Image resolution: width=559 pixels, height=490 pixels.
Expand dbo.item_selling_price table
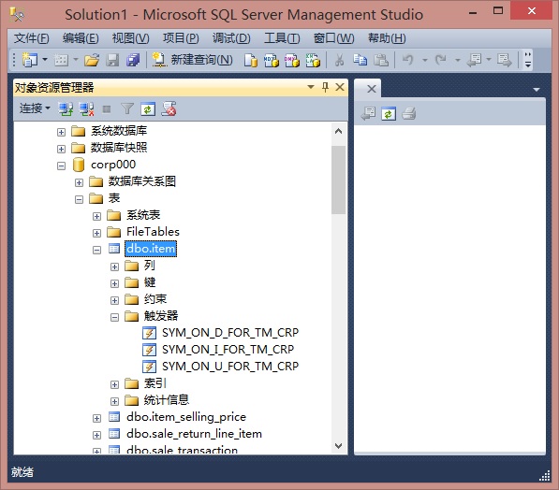coord(96,418)
